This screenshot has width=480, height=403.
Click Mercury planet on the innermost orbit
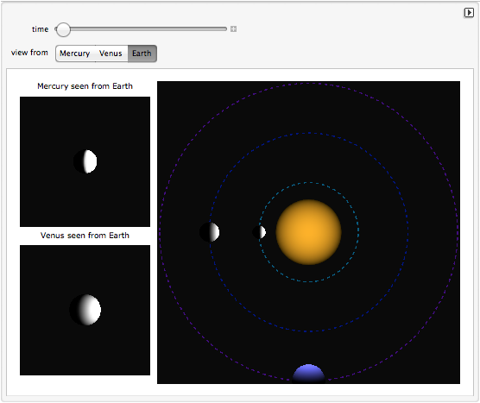(259, 232)
